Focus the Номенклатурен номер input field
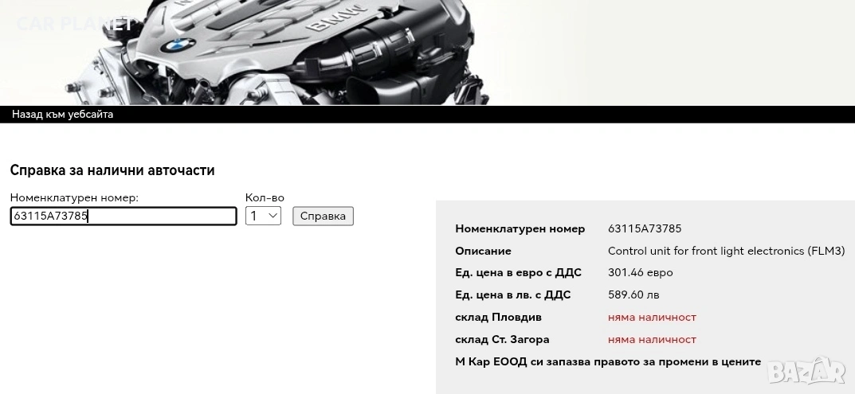The image size is (855, 394). [x=124, y=216]
